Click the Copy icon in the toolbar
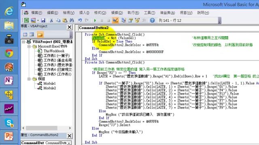Image resolution: width=259 pixels, height=145 pixels. pyautogui.click(x=58, y=21)
